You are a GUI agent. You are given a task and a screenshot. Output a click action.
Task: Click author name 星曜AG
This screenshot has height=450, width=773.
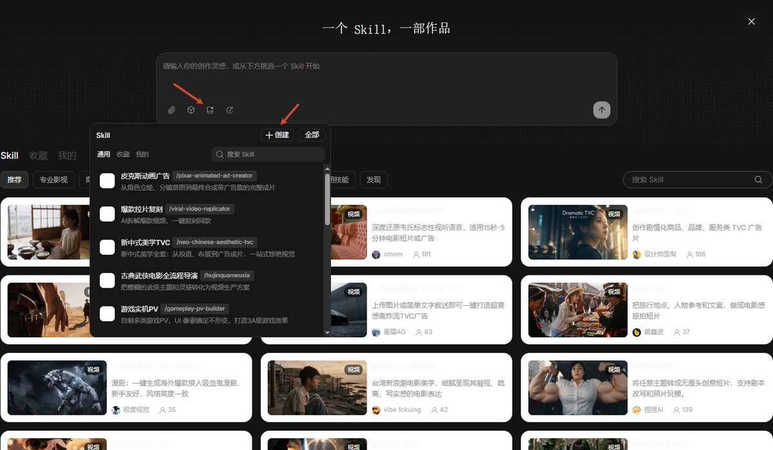394,332
